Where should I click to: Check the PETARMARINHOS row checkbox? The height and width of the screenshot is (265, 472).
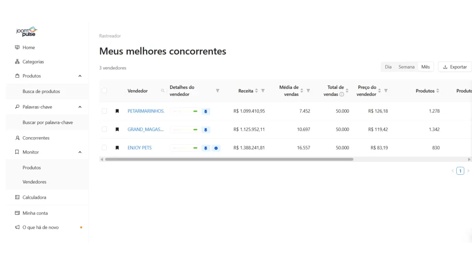[x=104, y=111]
